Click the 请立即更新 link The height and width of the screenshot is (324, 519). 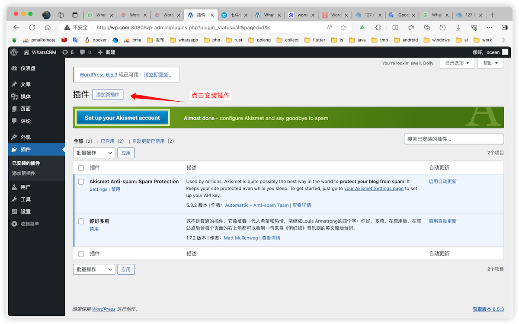(x=156, y=74)
